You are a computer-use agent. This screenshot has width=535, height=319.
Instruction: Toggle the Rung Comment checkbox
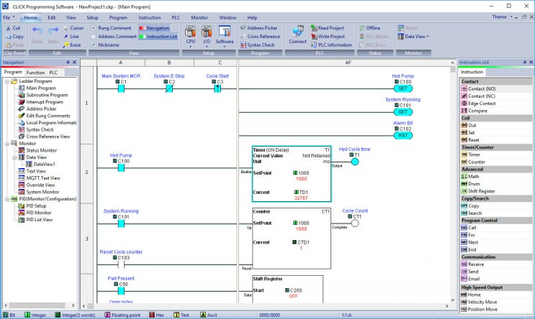pyautogui.click(x=94, y=28)
